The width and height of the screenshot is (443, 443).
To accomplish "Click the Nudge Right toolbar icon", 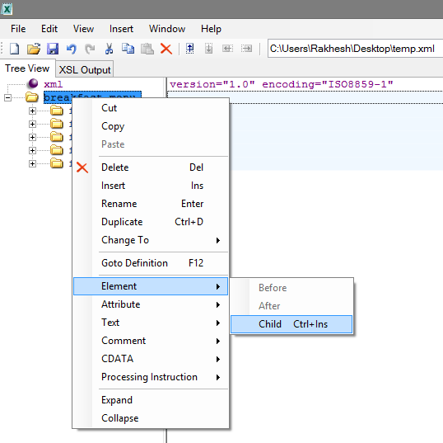I will (x=246, y=49).
